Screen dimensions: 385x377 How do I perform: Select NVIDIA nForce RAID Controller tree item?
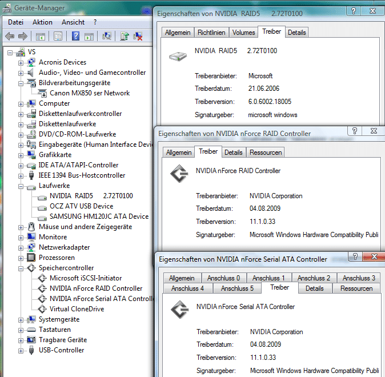[96, 288]
